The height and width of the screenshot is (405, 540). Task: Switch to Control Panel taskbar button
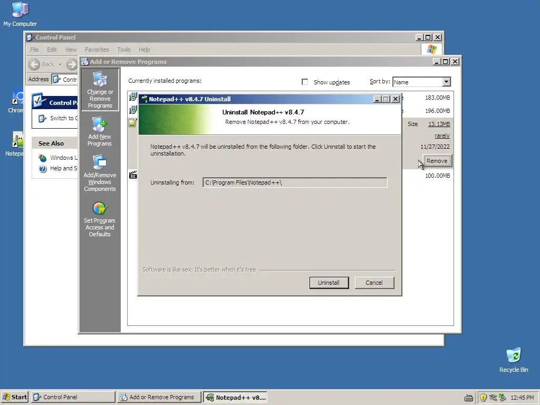(x=73, y=397)
